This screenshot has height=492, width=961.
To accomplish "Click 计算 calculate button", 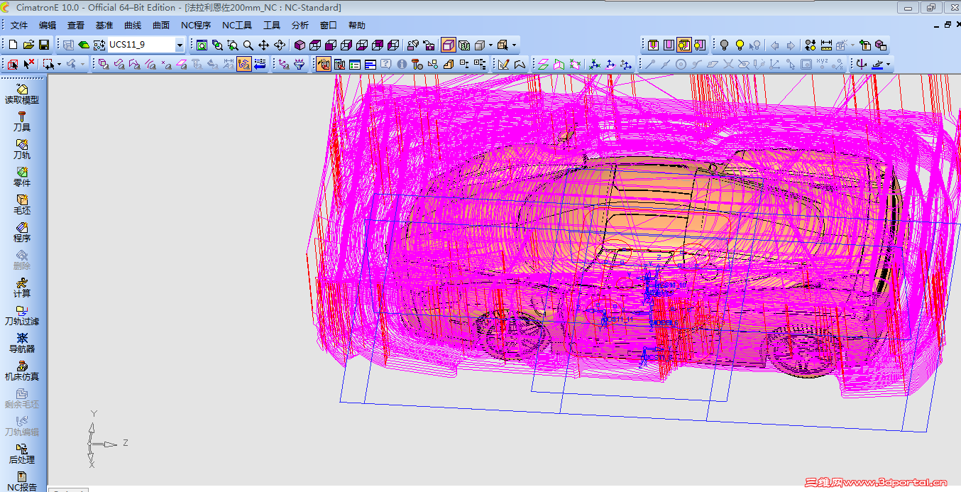I will [22, 288].
